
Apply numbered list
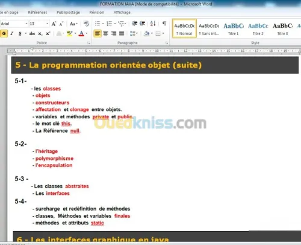click(110, 24)
